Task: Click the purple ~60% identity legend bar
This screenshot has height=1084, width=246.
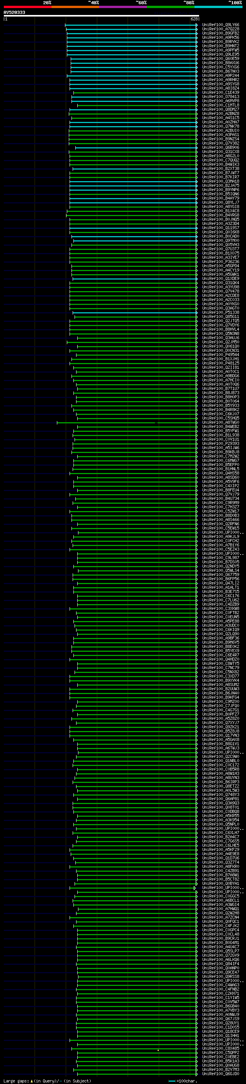Action: [123, 7]
